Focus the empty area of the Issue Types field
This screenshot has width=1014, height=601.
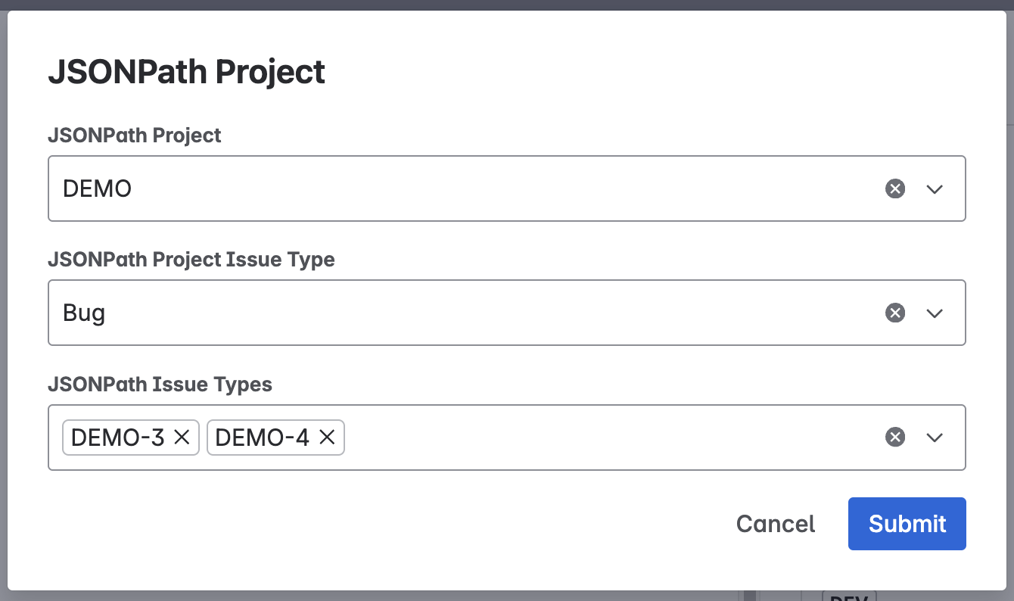(605, 438)
